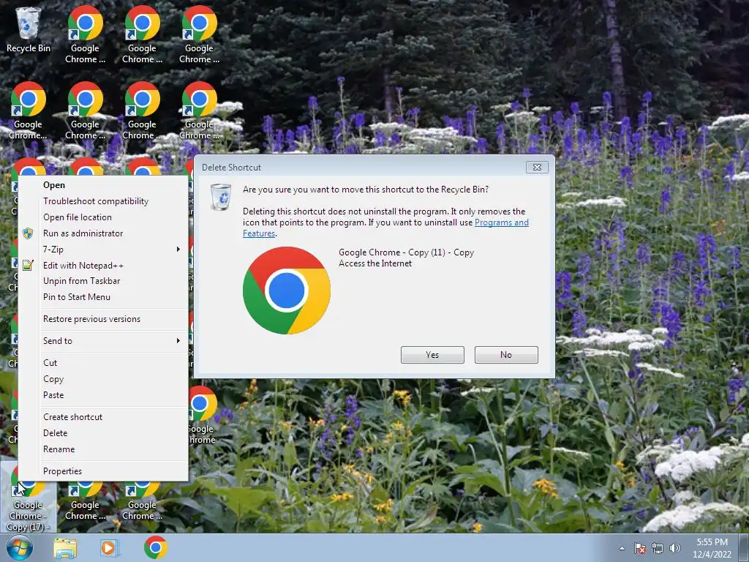Expand the Send to submenu arrow
Viewport: 749px width, 562px height.
click(x=178, y=341)
